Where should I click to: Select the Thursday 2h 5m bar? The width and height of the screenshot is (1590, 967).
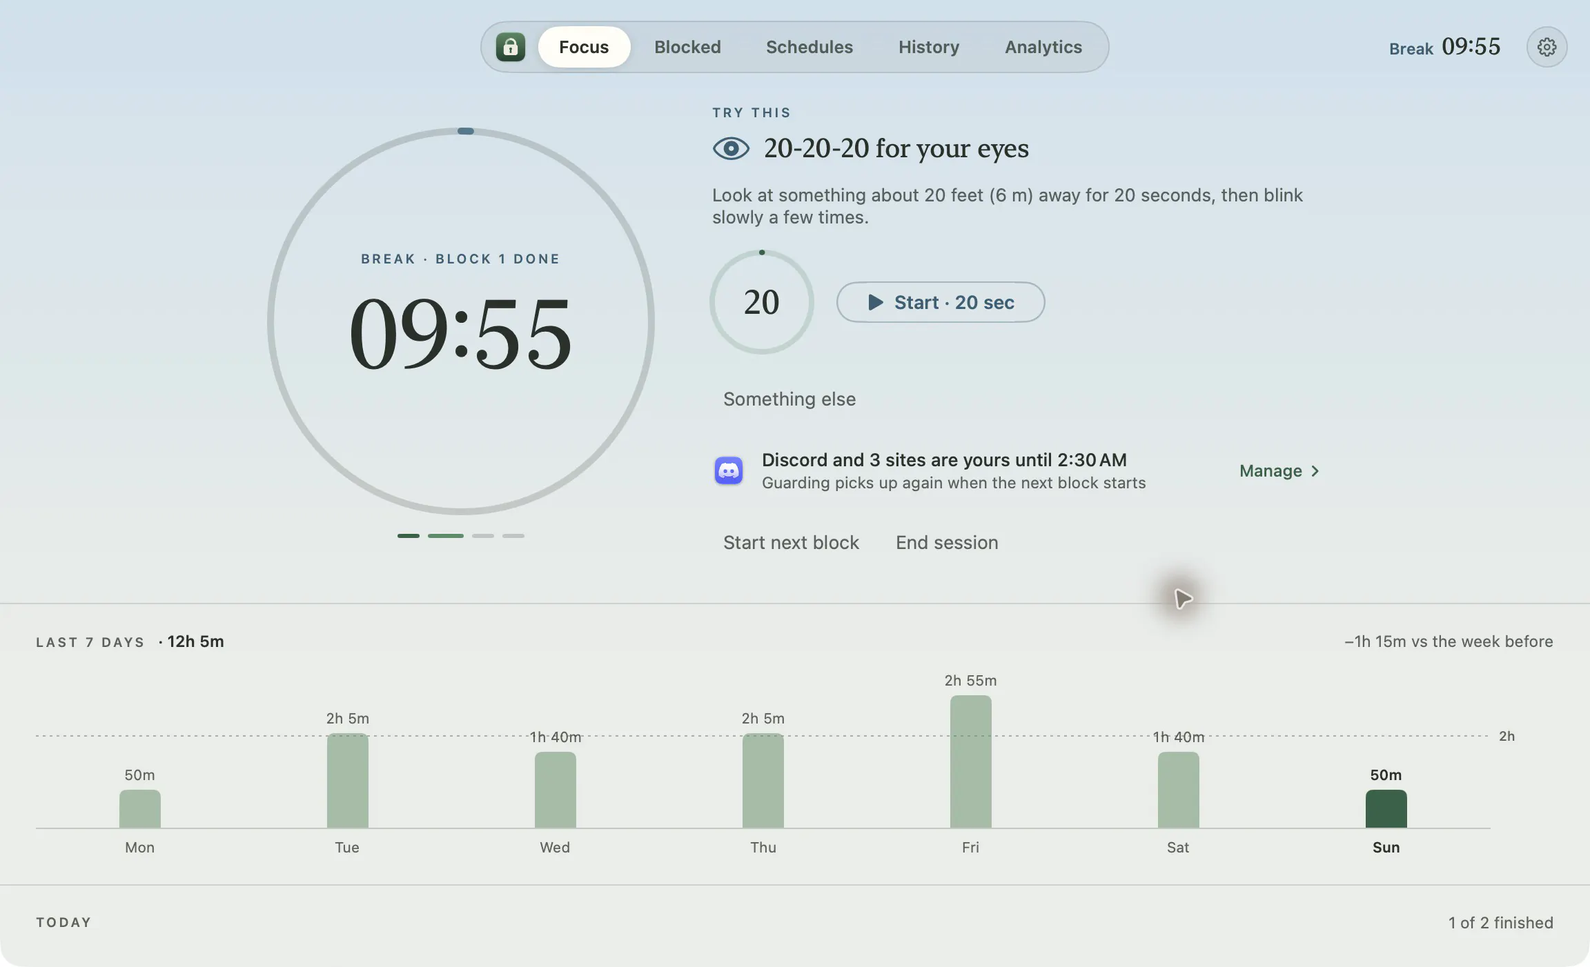click(763, 781)
